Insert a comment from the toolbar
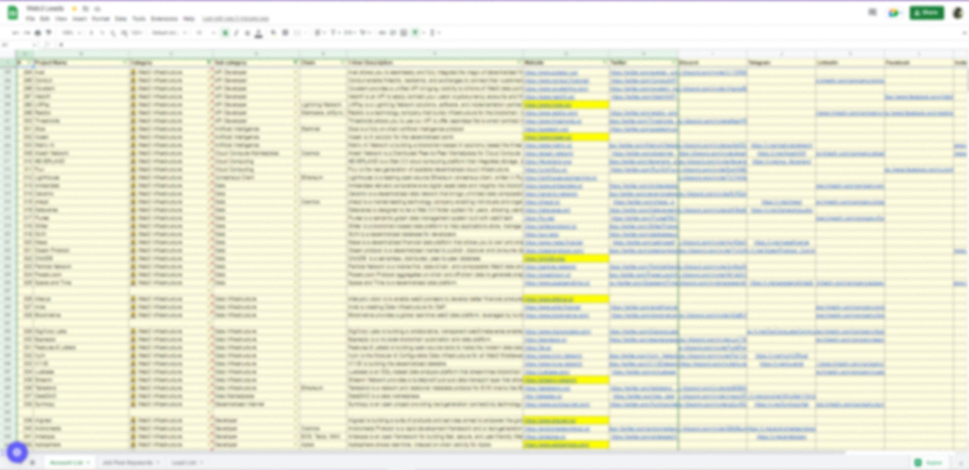The image size is (969, 470). coord(393,33)
